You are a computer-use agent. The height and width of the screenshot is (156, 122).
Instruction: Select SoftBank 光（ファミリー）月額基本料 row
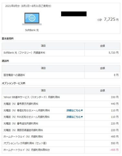point(61,53)
